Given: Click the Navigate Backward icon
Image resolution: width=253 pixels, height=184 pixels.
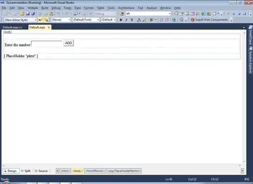Looking at the screenshot, I should tap(75, 14).
